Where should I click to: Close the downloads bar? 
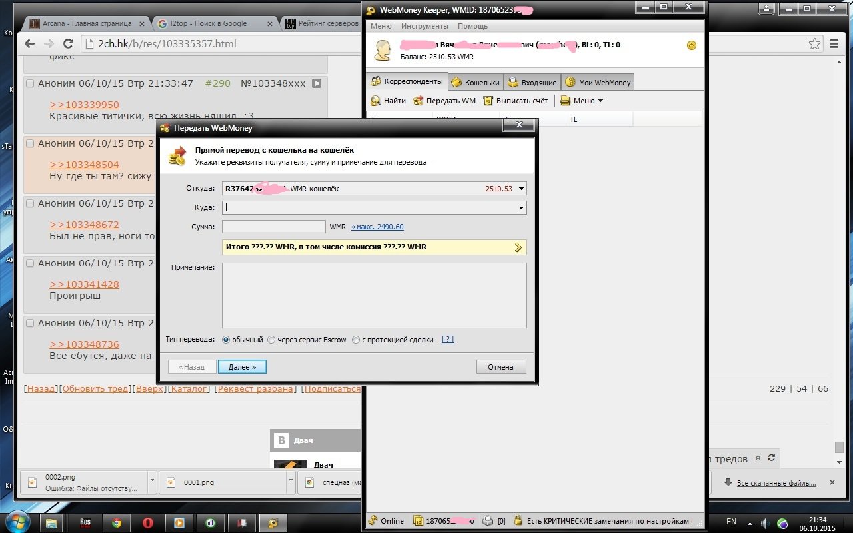tap(832, 482)
